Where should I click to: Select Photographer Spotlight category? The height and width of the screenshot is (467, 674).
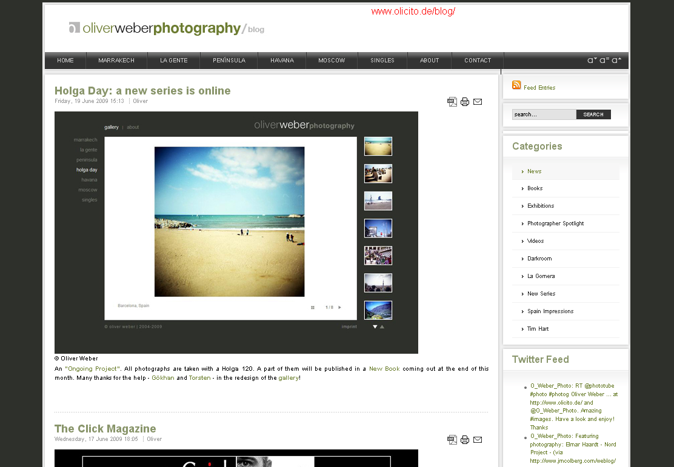point(555,224)
